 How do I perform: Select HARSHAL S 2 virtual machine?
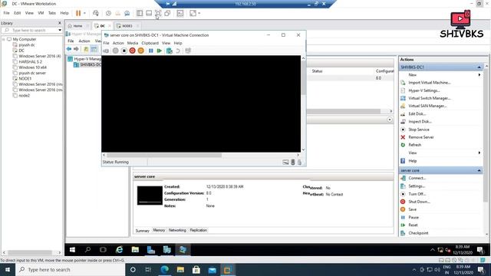[x=30, y=61]
